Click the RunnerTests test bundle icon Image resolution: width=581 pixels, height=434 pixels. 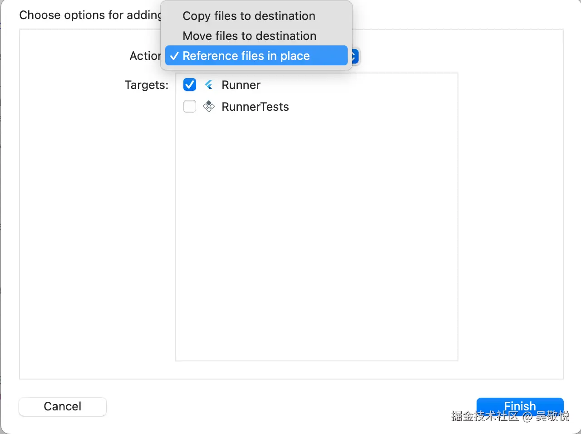pos(209,107)
